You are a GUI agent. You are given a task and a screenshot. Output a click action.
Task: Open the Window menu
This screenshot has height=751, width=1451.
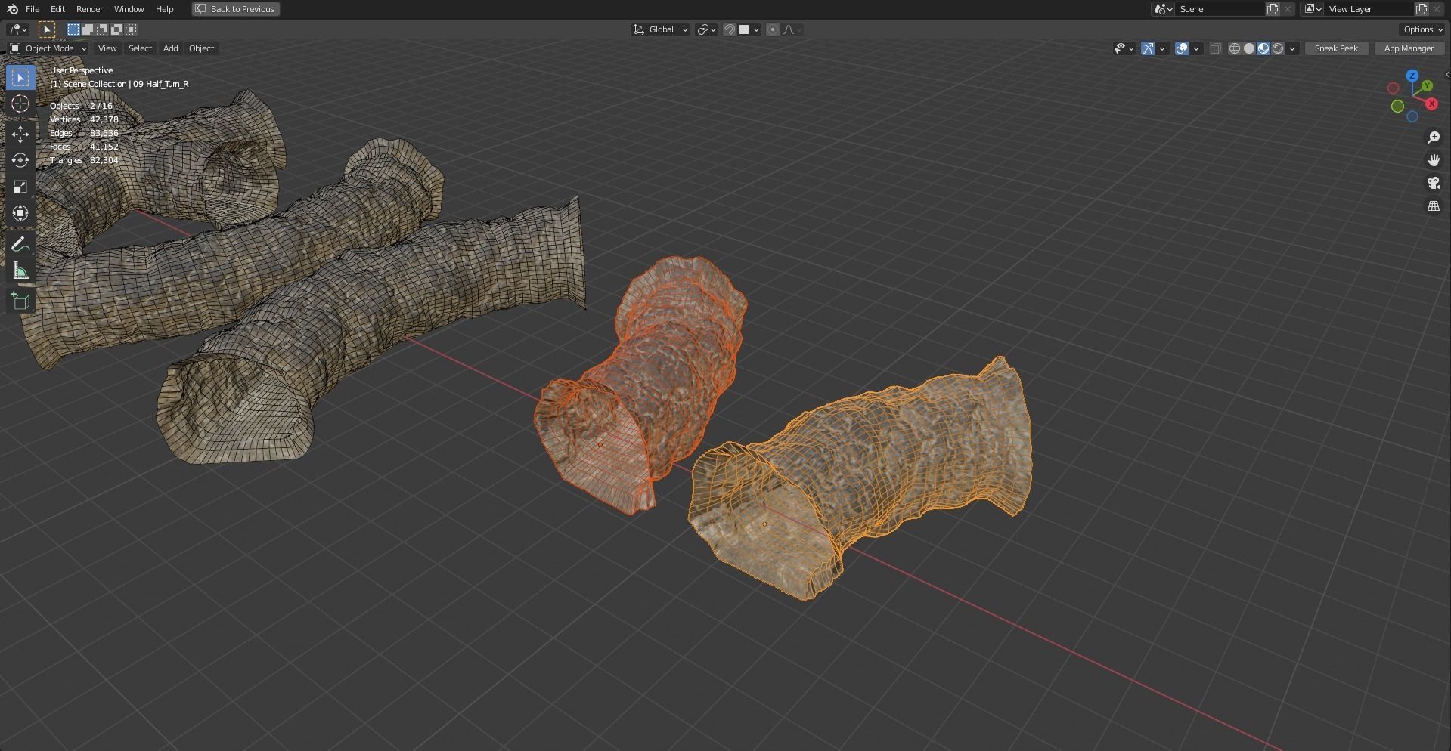pos(129,9)
